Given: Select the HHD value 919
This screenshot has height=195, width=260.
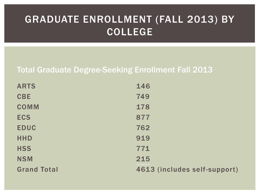Looking at the screenshot, I should click(143, 138).
